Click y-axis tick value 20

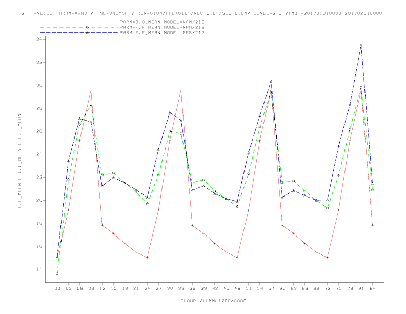[40, 200]
